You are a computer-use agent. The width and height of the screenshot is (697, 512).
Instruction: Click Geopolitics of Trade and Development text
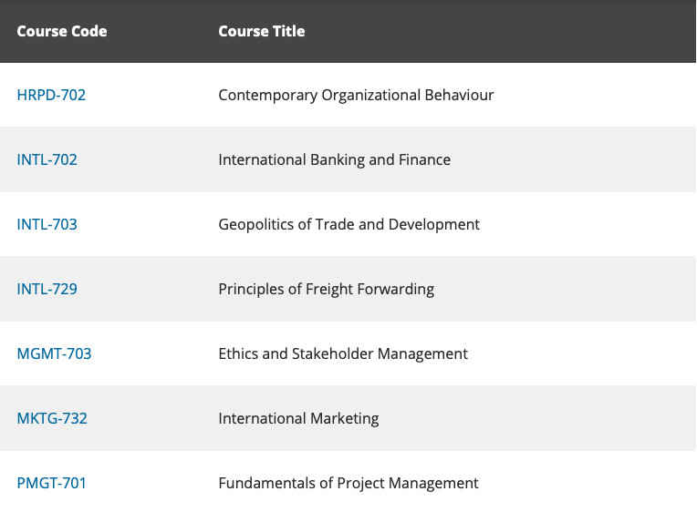coord(348,224)
